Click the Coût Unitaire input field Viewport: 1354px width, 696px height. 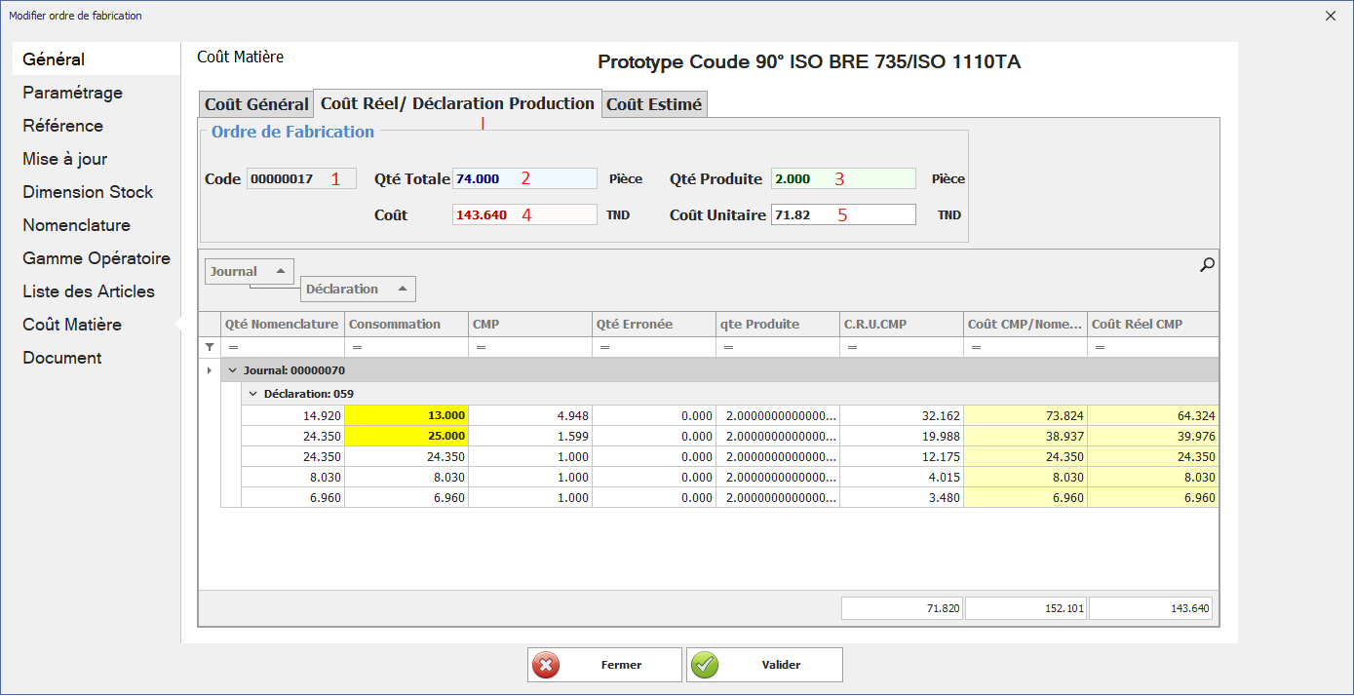pyautogui.click(x=843, y=214)
